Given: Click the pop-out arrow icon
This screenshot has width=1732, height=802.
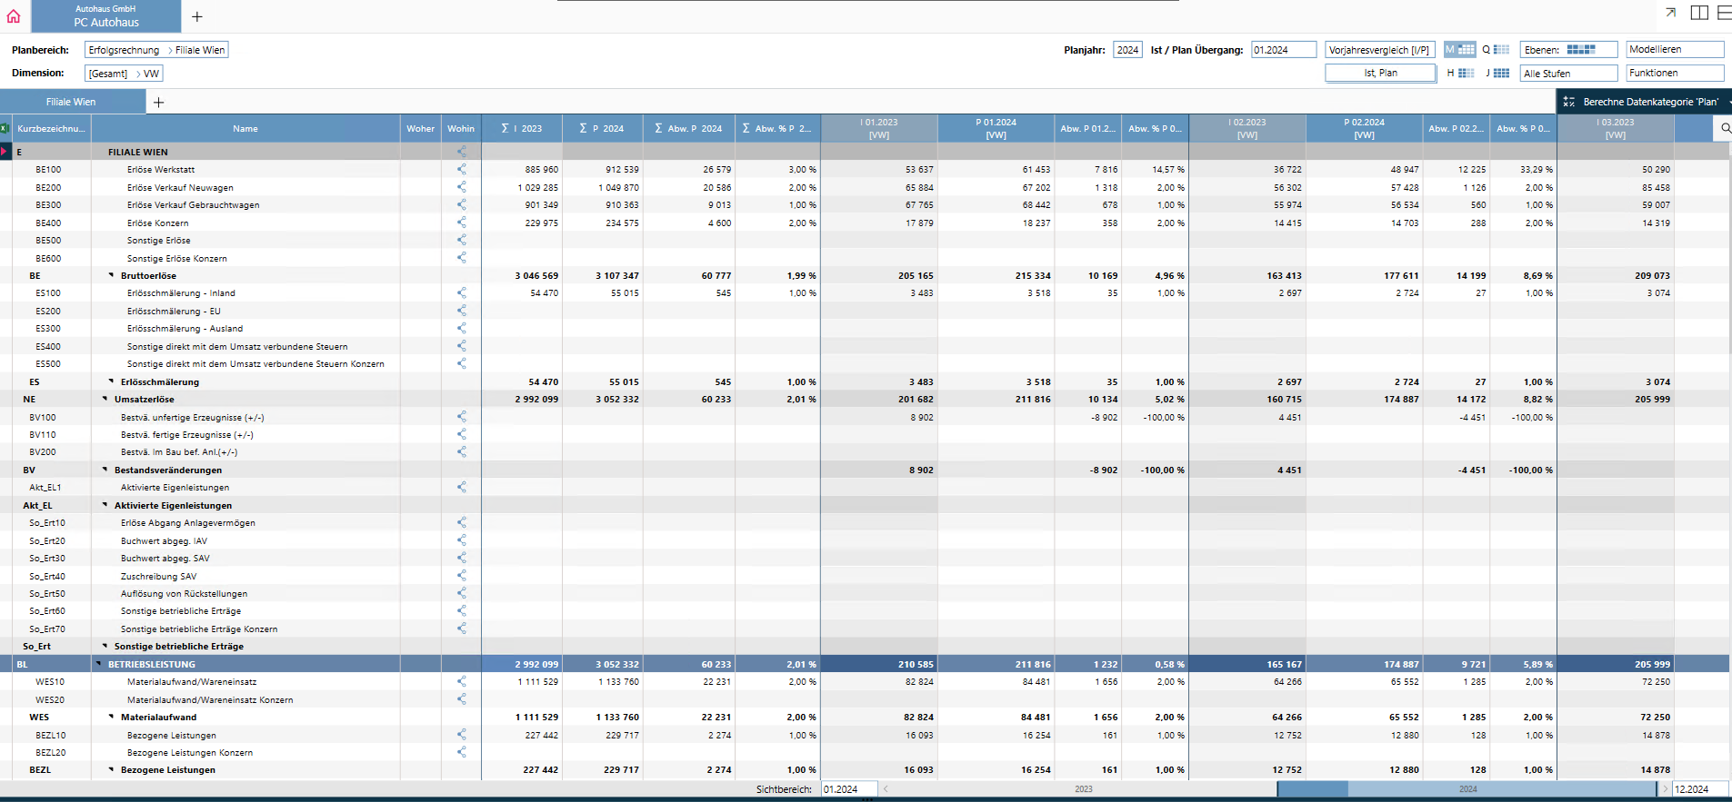Looking at the screenshot, I should [1670, 13].
